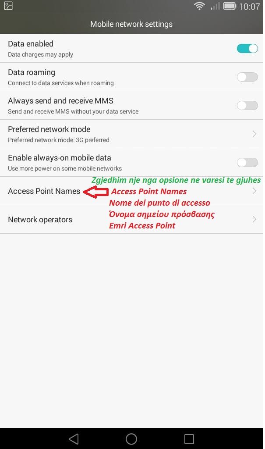Tap the Wi-Fi status icon
Image resolution: width=265 pixels, height=449 pixels.
click(199, 6)
